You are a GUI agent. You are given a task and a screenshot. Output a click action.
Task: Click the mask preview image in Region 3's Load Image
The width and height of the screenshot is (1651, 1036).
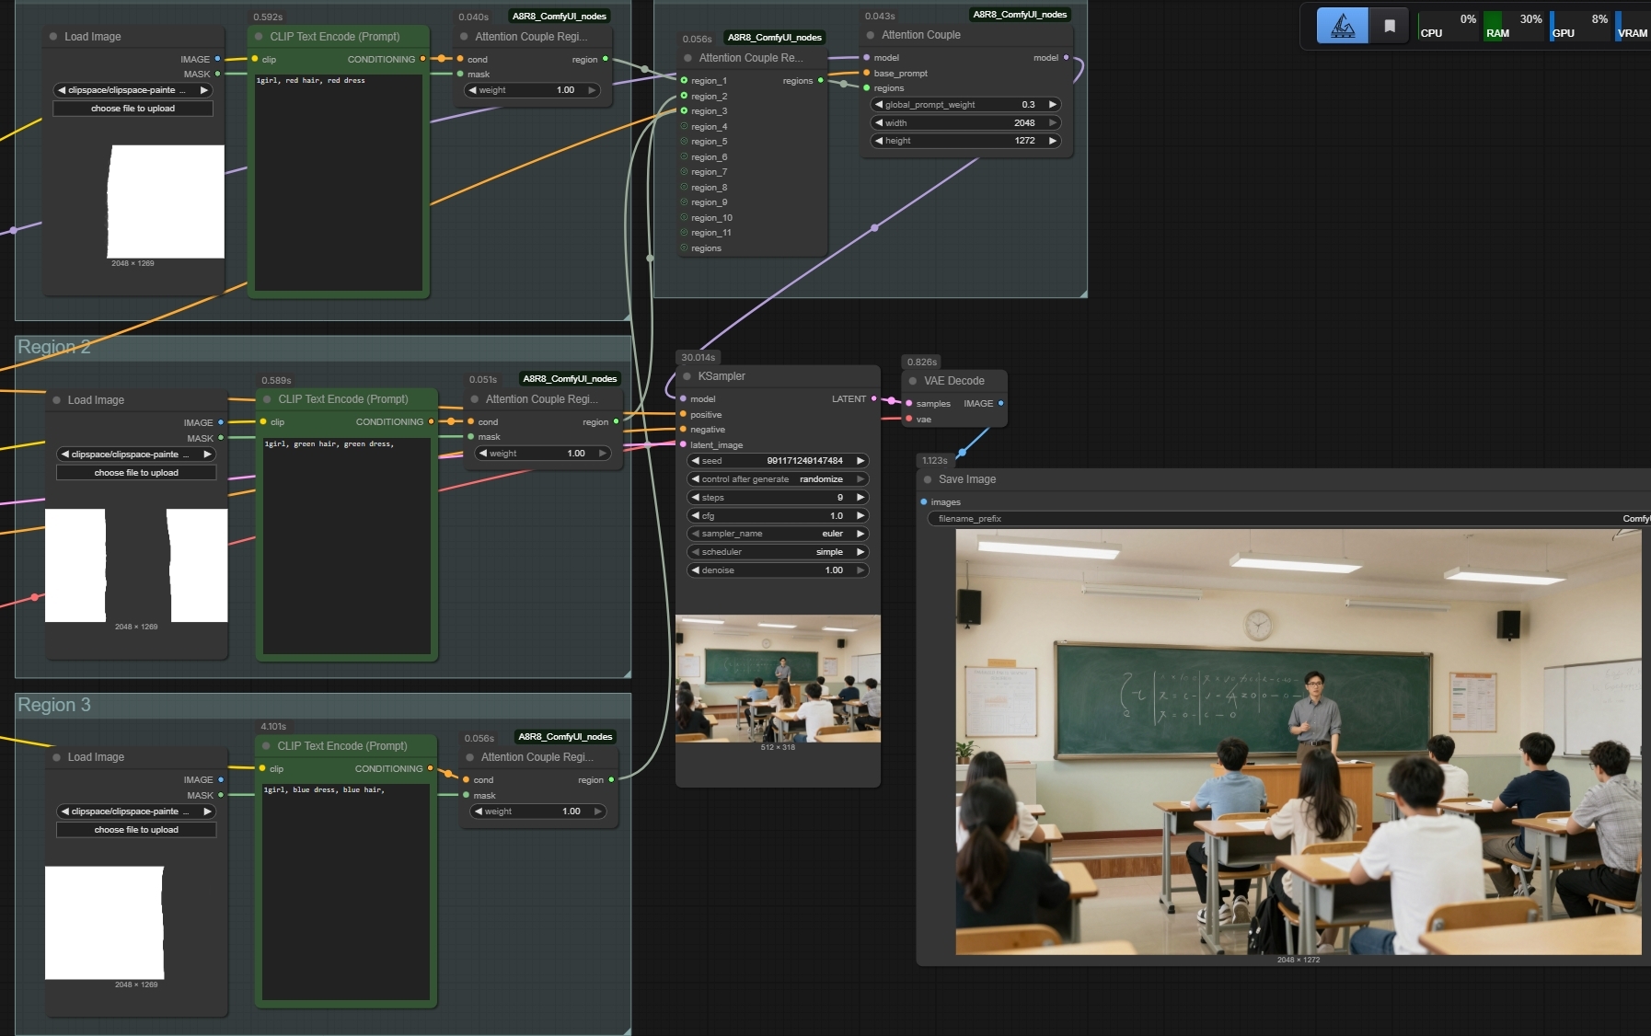105,923
